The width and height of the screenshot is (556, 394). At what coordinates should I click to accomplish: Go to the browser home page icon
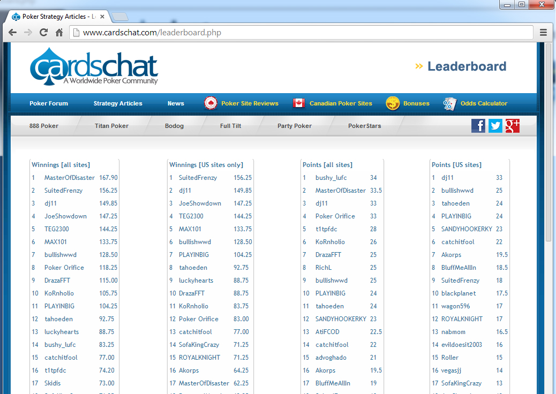(x=59, y=33)
